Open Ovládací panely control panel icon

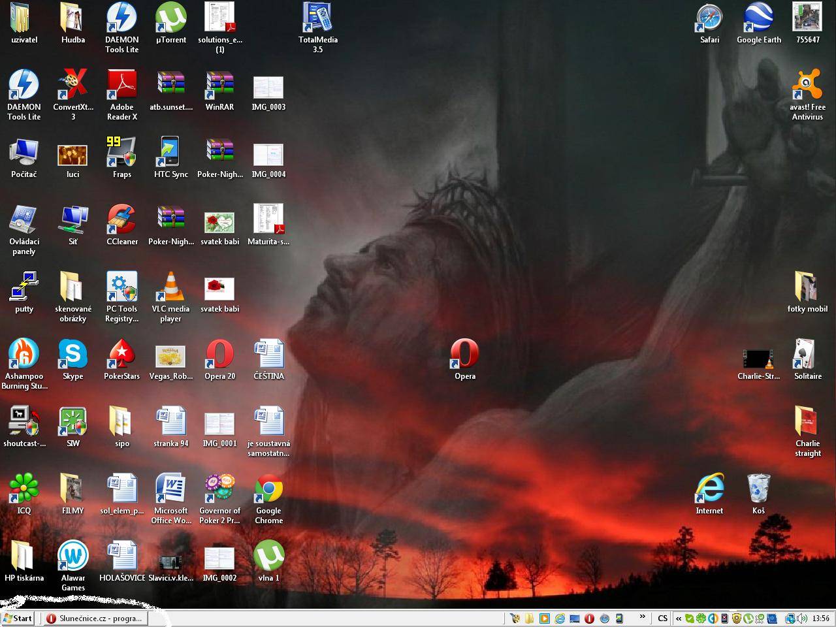pyautogui.click(x=24, y=229)
